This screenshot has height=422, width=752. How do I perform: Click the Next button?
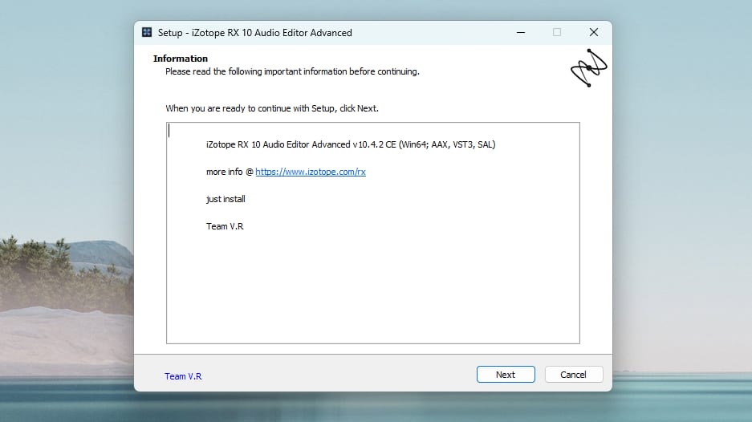tap(506, 375)
